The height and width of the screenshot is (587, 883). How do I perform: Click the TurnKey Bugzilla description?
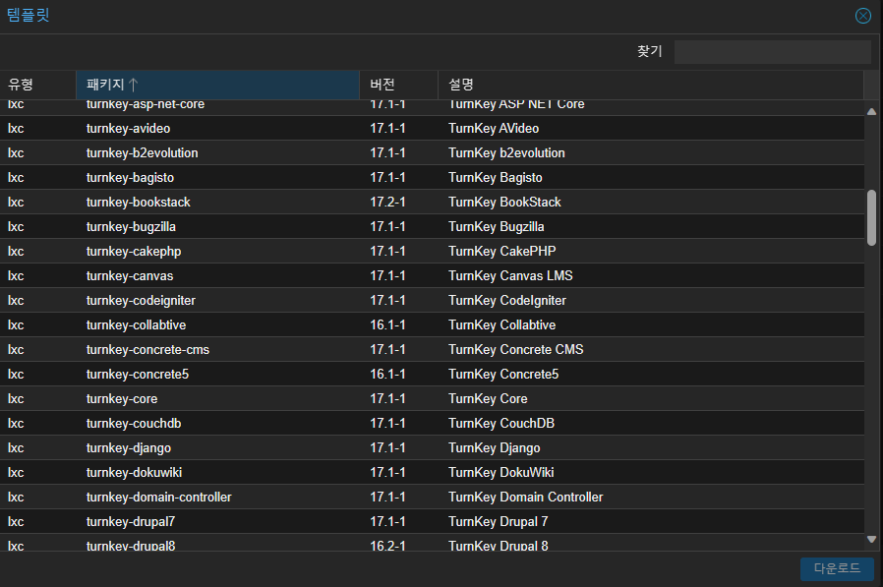coord(497,227)
